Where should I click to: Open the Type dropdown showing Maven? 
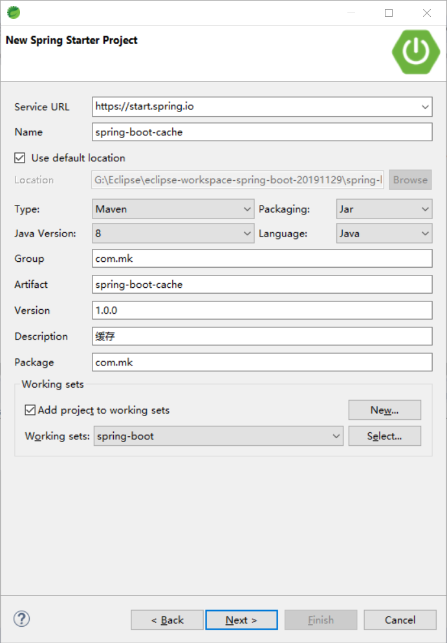[x=173, y=209]
